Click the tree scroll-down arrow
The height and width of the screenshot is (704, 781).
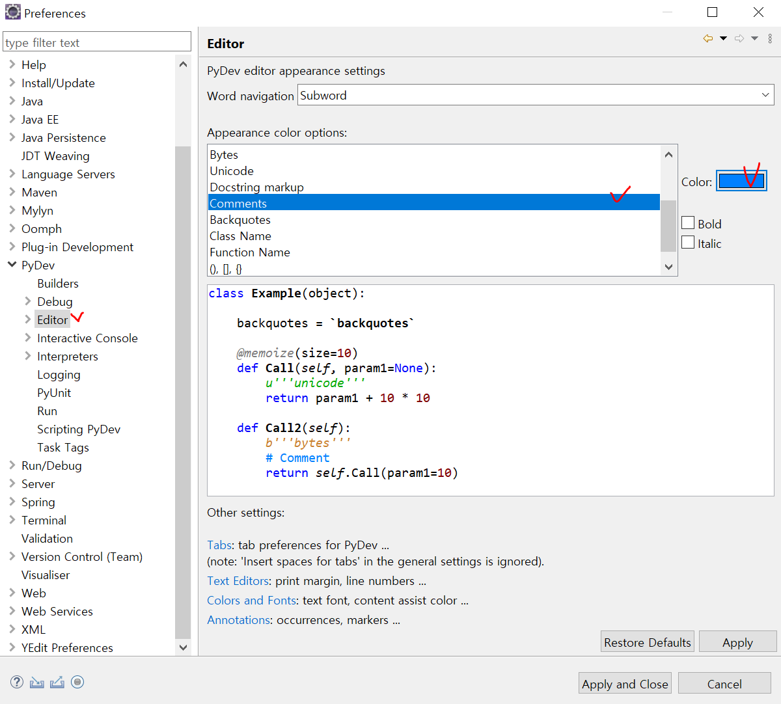pos(183,647)
